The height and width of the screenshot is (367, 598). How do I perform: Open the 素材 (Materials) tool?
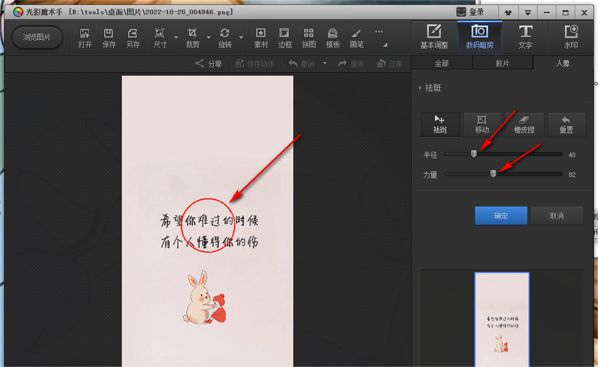pyautogui.click(x=261, y=38)
